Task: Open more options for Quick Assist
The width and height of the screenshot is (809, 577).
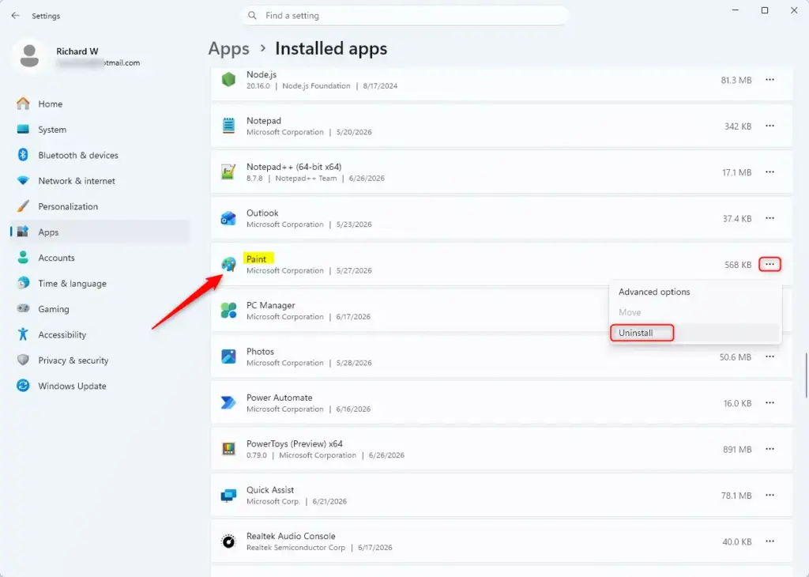Action: (x=769, y=495)
